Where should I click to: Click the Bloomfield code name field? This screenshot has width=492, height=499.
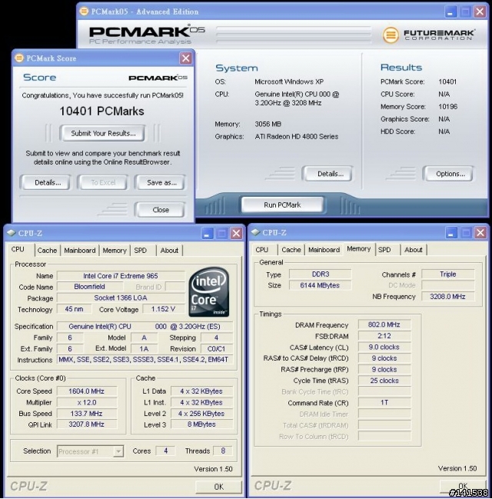(x=89, y=287)
